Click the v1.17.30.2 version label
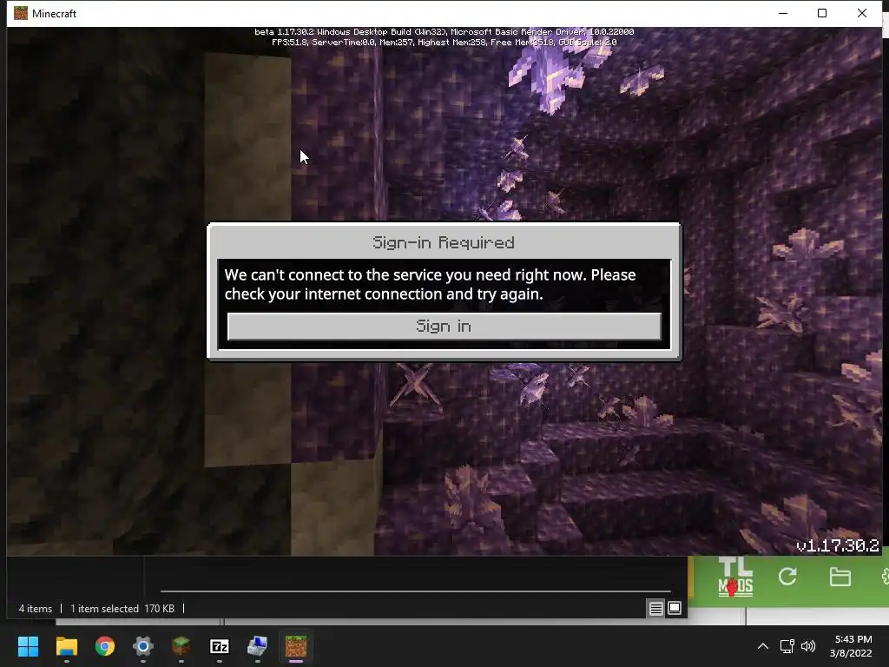The width and height of the screenshot is (889, 667). tap(838, 545)
